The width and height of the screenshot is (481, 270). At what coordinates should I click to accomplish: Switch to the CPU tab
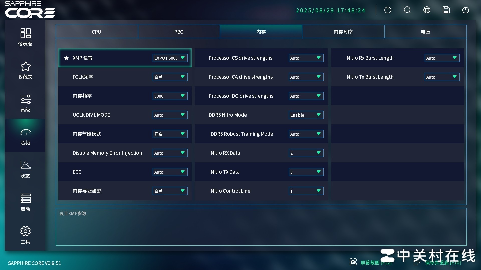point(97,32)
